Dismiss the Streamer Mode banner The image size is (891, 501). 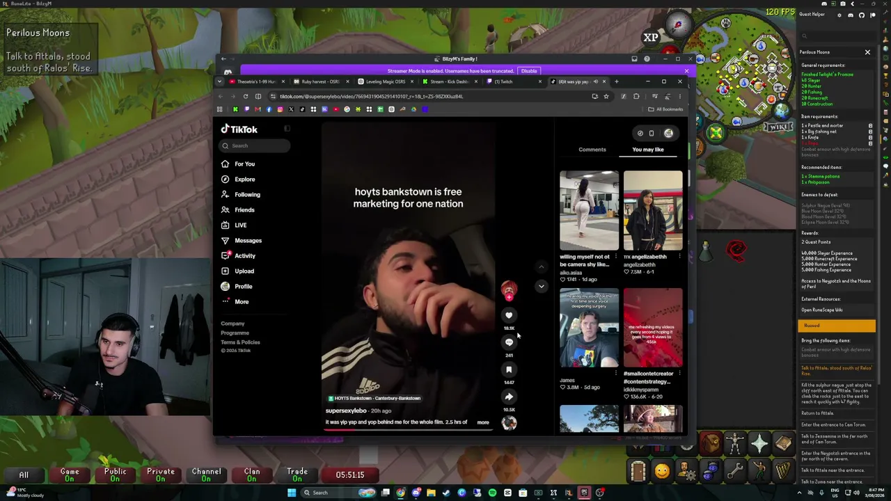[x=686, y=71]
